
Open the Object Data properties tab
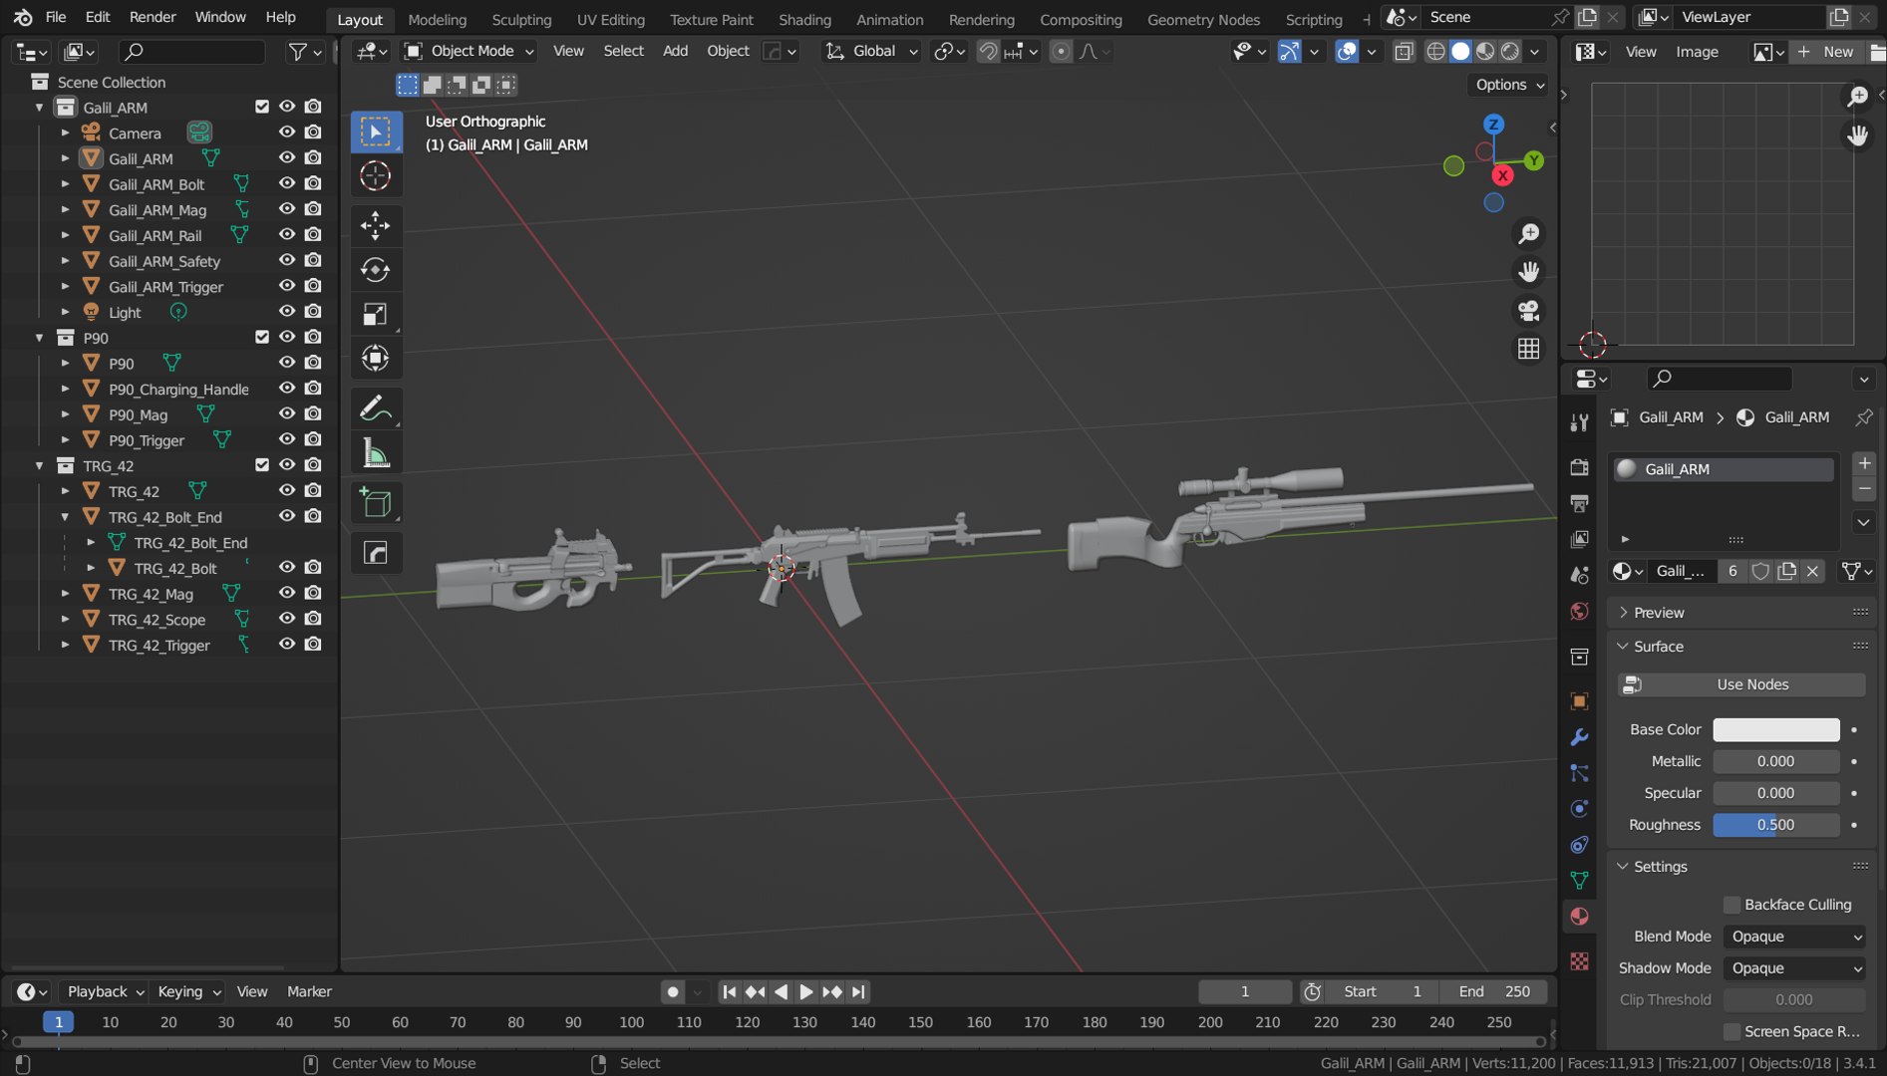(x=1580, y=880)
